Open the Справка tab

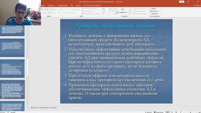78,5
